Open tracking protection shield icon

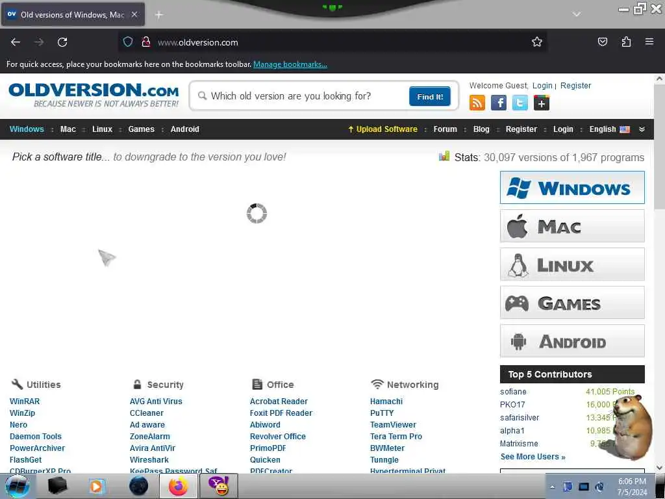coord(128,42)
